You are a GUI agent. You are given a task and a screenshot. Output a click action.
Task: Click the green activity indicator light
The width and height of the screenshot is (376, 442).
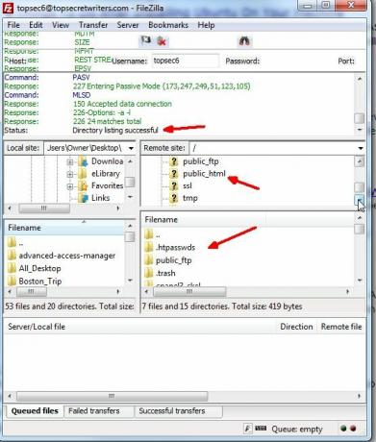(x=343, y=429)
